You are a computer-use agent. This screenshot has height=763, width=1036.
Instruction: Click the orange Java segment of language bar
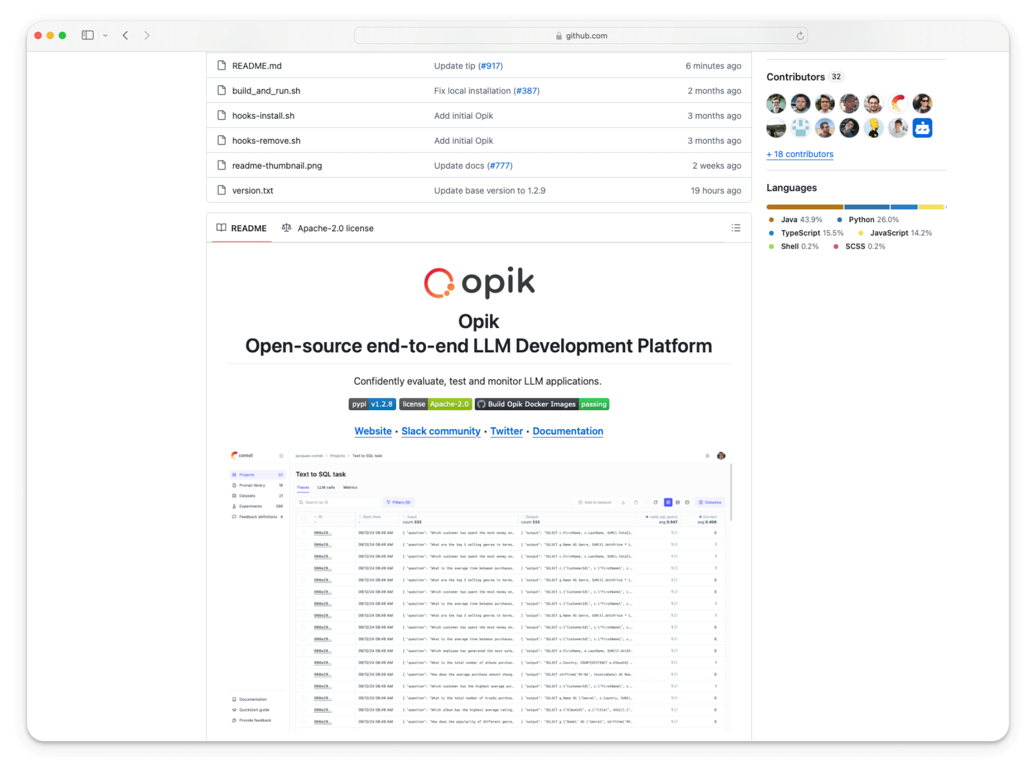tap(805, 207)
